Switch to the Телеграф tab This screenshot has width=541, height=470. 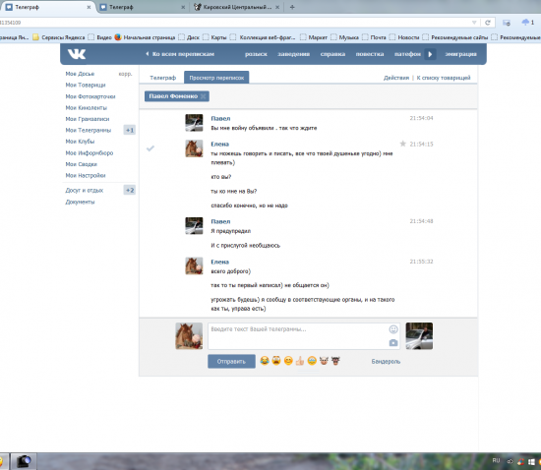[163, 78]
